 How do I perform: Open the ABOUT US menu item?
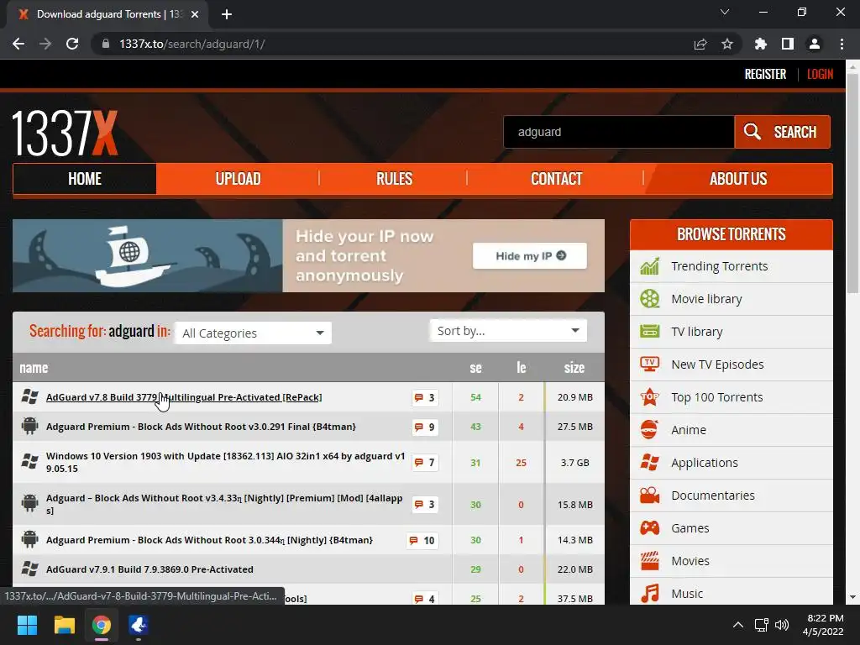point(738,179)
